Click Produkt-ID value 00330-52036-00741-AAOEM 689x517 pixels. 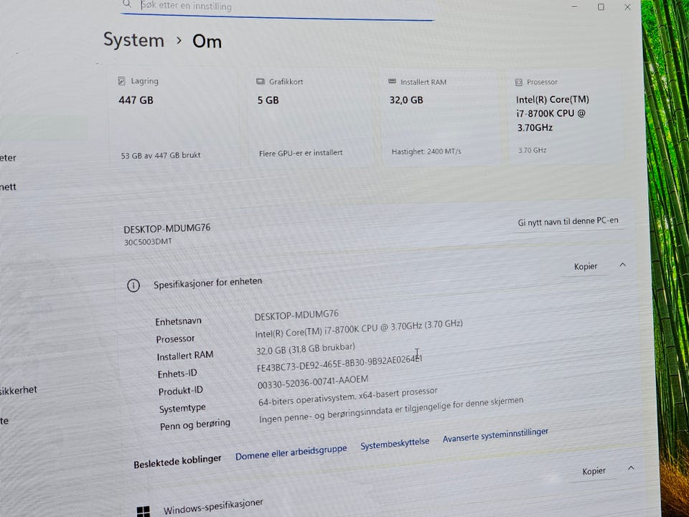point(313,382)
